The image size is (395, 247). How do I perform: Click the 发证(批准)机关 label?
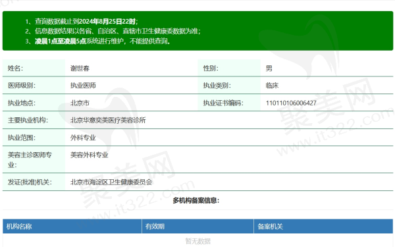(30, 182)
